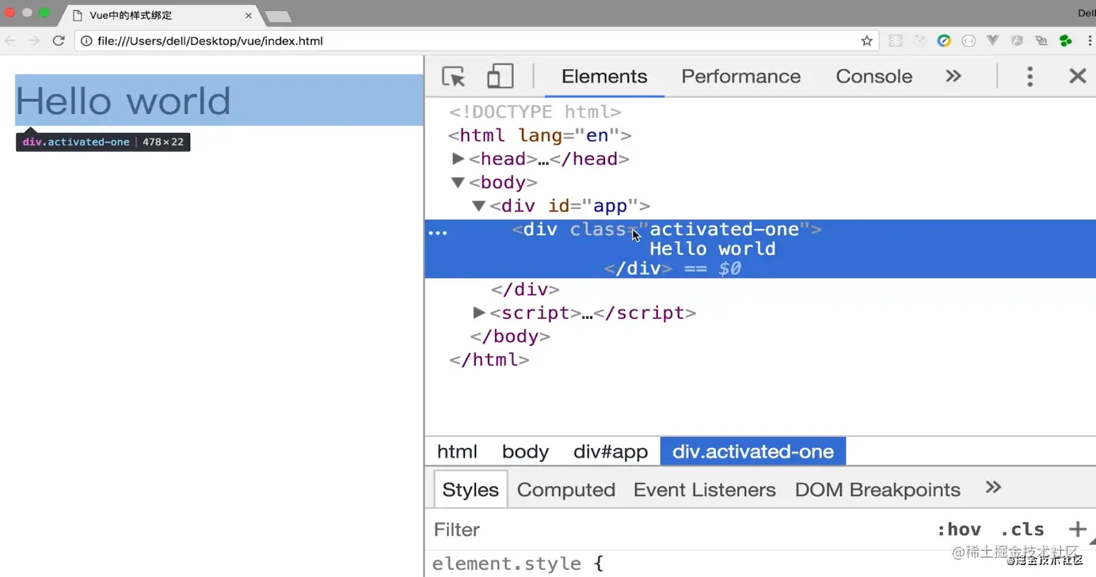
Task: Collapse the div id="app" node
Action: [x=478, y=206]
